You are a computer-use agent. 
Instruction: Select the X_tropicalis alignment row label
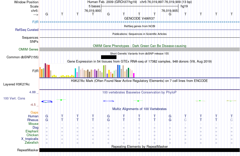(30, 139)
